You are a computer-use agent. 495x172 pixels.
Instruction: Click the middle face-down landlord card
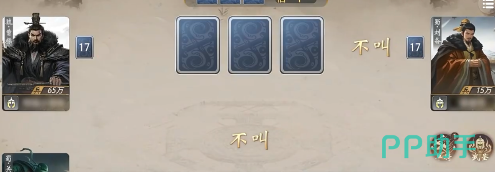point(250,45)
